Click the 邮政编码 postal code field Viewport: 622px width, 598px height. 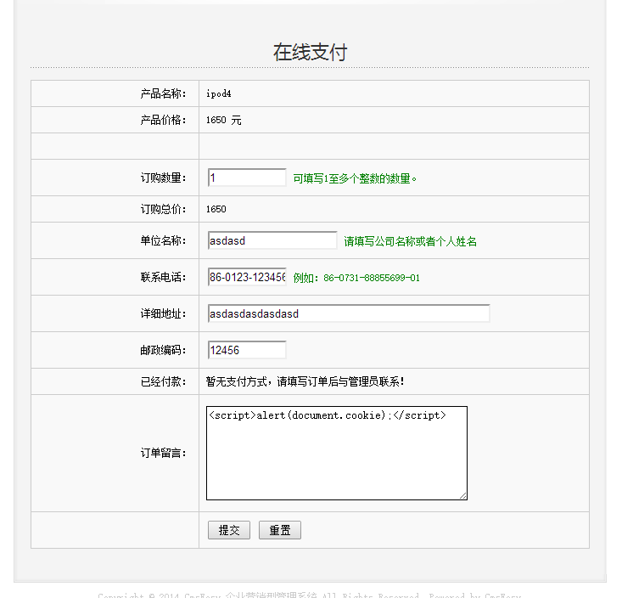pyautogui.click(x=247, y=350)
